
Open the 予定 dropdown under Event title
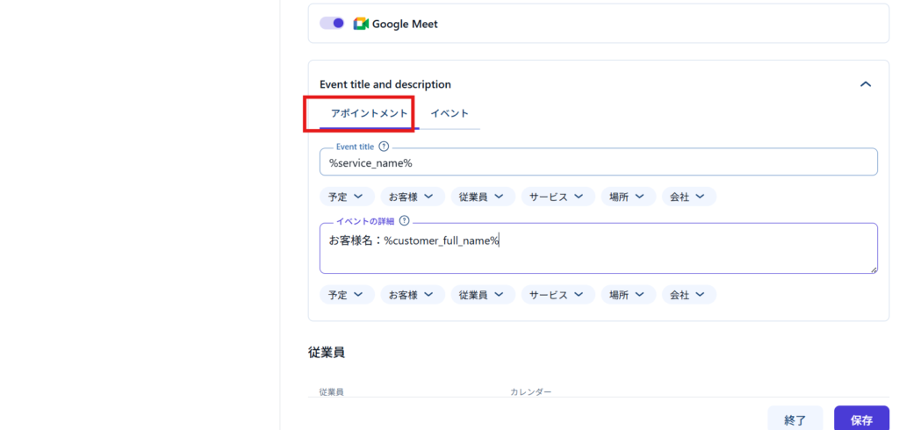pyautogui.click(x=347, y=197)
